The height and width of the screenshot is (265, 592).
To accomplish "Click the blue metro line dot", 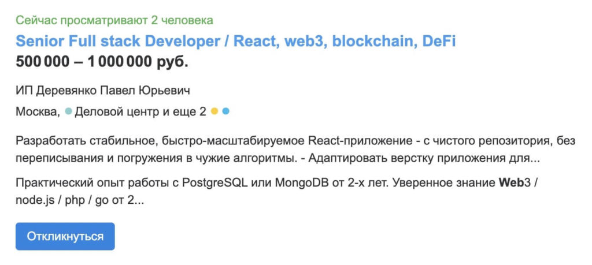I will pos(226,111).
